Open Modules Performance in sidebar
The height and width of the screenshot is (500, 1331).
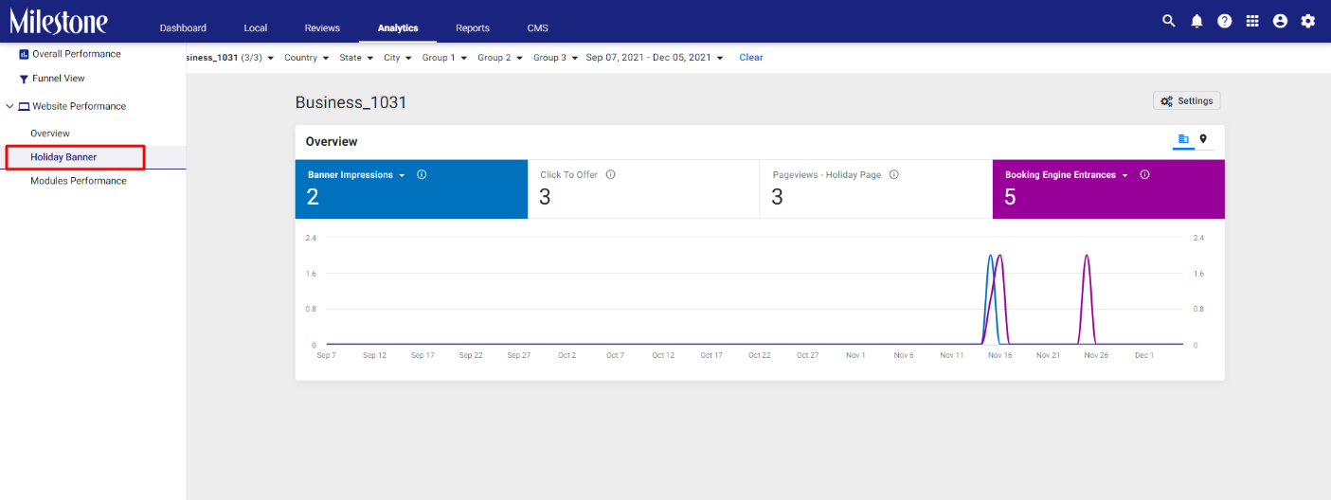[x=79, y=181]
